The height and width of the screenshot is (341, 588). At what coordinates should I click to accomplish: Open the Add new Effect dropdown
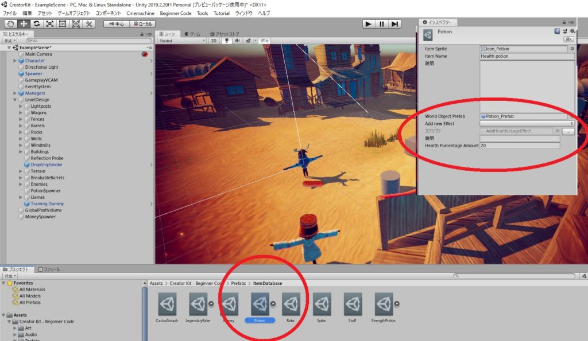pyautogui.click(x=527, y=124)
